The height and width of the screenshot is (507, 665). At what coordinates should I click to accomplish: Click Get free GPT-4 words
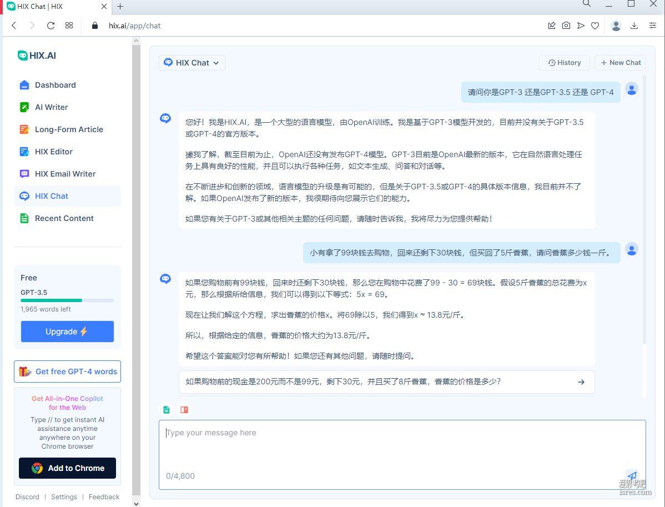67,372
